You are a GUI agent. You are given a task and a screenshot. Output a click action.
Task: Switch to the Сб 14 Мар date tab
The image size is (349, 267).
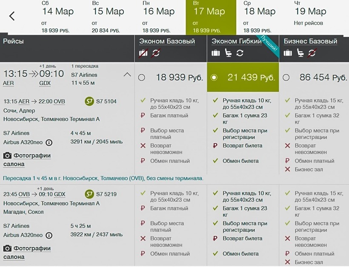point(58,17)
